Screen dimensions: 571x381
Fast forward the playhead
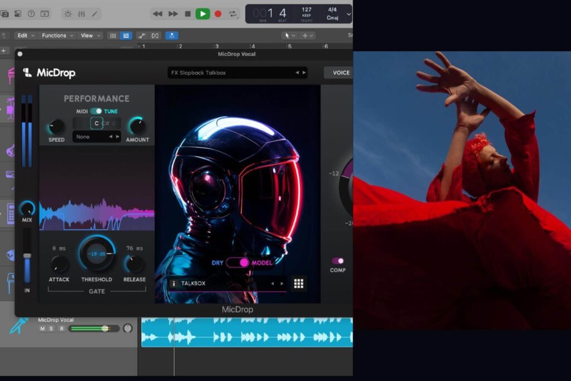pyautogui.click(x=173, y=14)
